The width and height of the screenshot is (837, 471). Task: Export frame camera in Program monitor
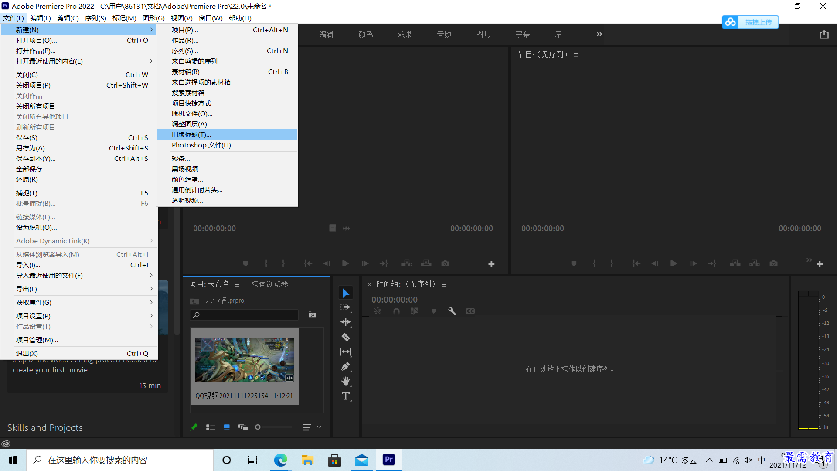pos(773,264)
